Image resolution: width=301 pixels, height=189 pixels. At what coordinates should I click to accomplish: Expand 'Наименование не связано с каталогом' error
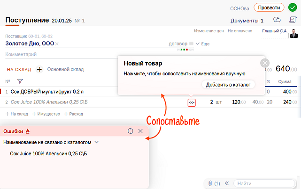97,142
